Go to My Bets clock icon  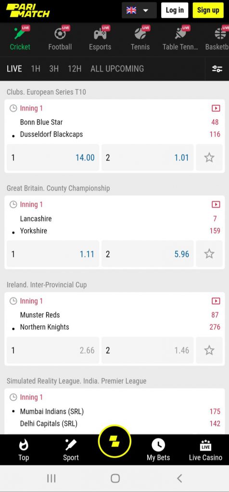[x=158, y=450]
